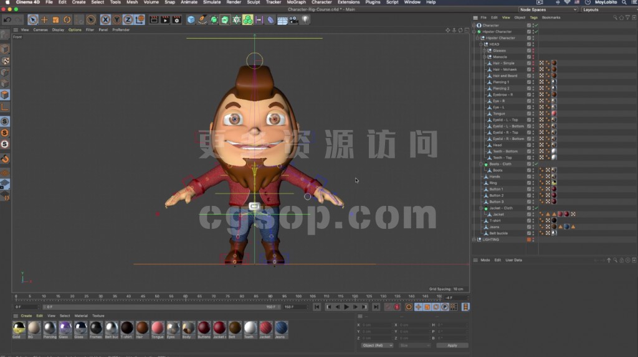Viewport: 638px width, 357px height.
Task: Open the Spline Pen tool
Action: pyautogui.click(x=202, y=19)
